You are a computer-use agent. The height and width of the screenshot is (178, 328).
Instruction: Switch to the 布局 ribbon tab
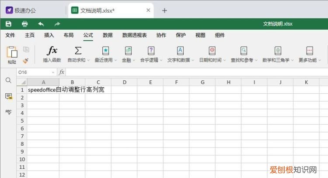[x=69, y=35]
